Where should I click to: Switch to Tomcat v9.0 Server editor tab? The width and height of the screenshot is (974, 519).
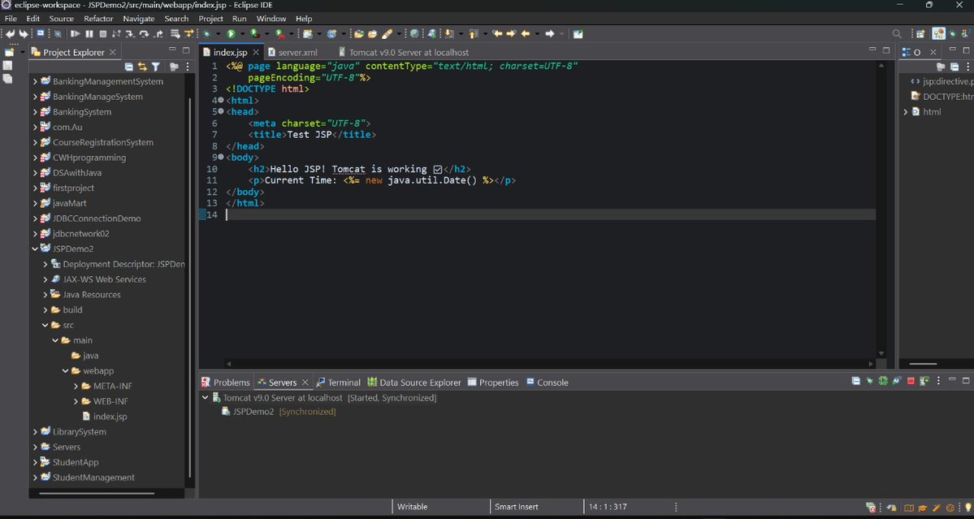(x=403, y=52)
